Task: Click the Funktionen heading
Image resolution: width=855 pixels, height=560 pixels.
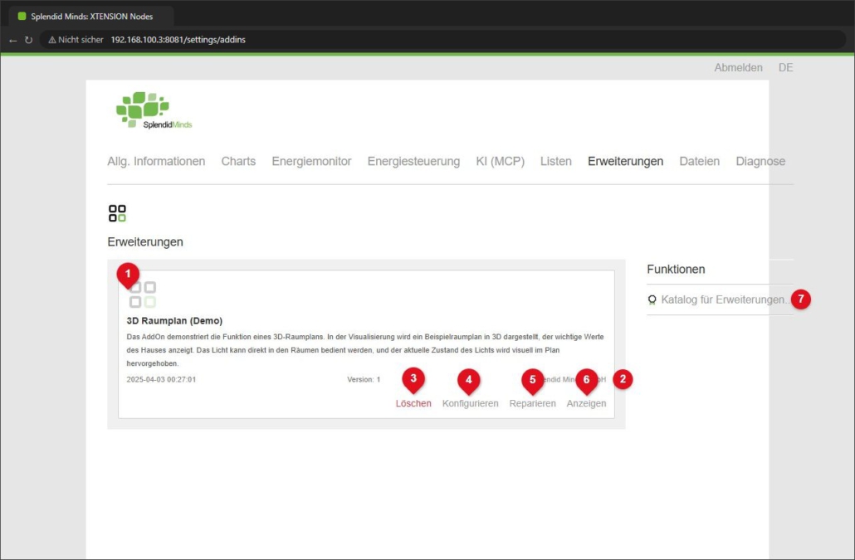Action: pyautogui.click(x=676, y=269)
